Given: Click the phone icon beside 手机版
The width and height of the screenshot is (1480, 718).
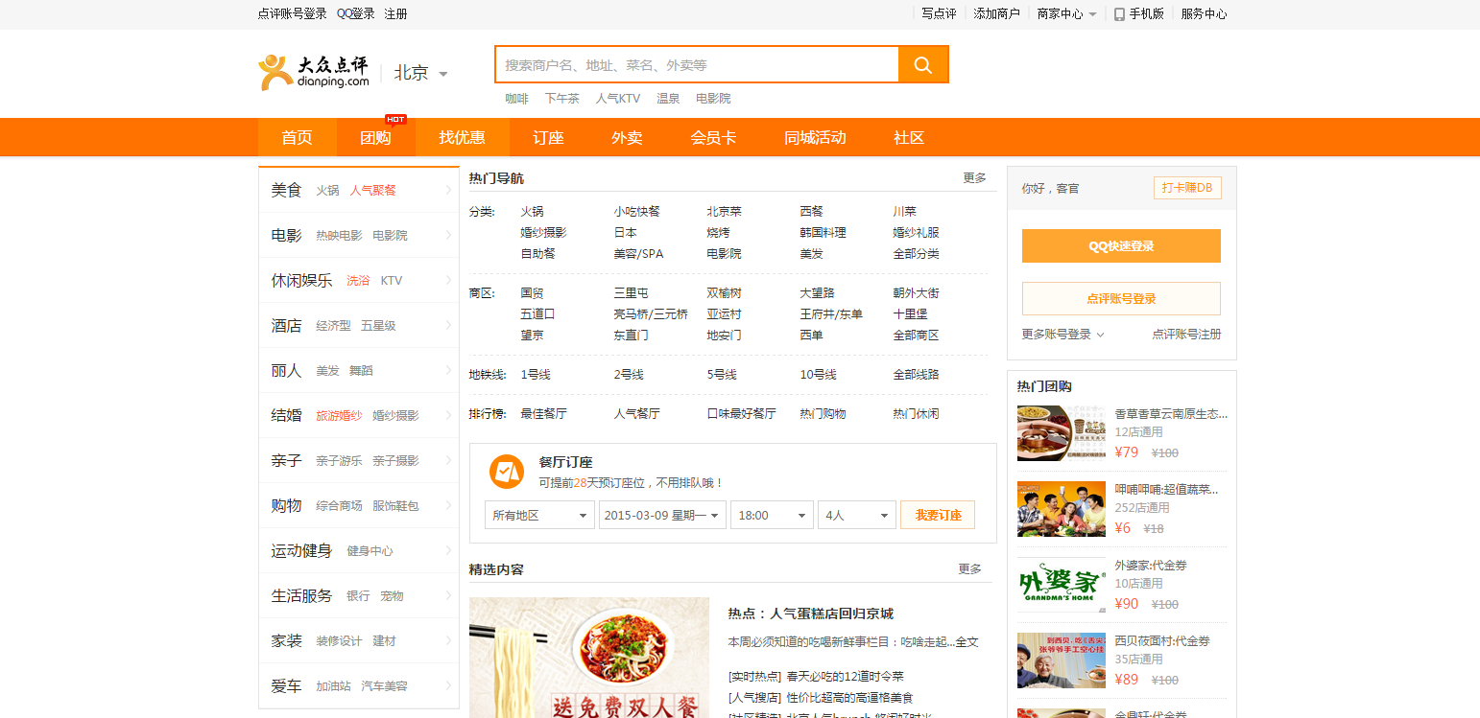Looking at the screenshot, I should [x=1119, y=14].
